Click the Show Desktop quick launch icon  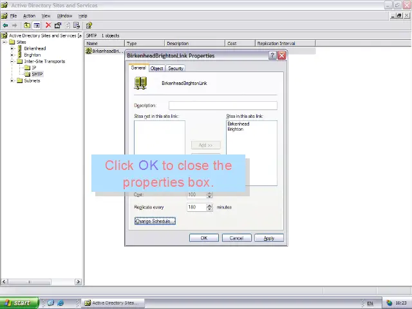pos(51,303)
